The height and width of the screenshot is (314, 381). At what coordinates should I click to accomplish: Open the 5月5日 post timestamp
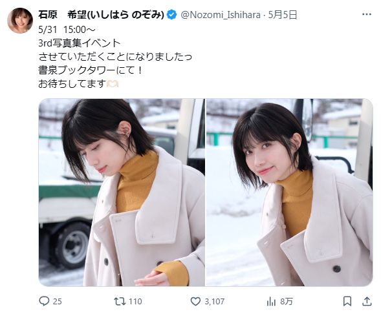[x=283, y=15]
